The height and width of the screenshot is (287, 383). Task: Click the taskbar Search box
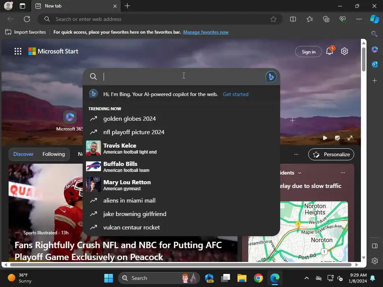[x=159, y=278]
